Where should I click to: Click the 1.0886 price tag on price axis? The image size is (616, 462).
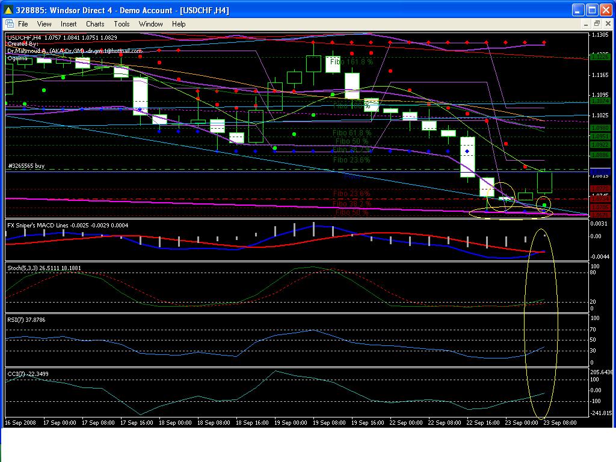[x=599, y=155]
